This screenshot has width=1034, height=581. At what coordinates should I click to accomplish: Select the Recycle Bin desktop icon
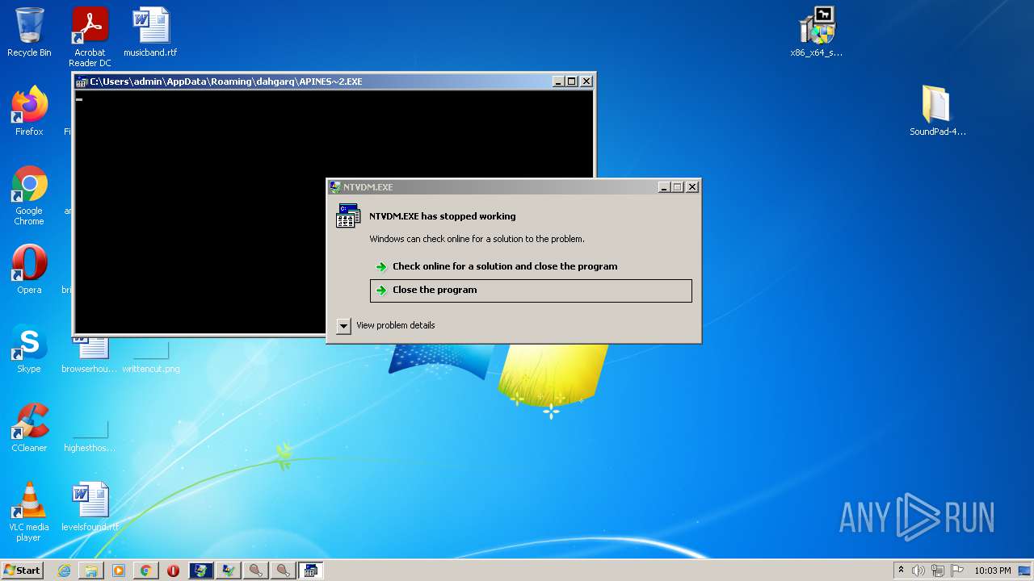pos(29,33)
